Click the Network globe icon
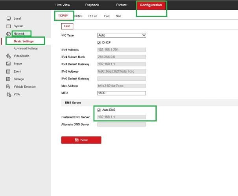Image resolution: width=238 pixels, height=196 pixels. click(8, 34)
